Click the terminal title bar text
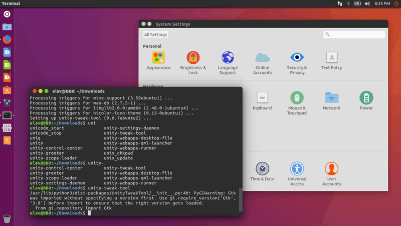Viewport: 401px width, 226px height. click(79, 91)
